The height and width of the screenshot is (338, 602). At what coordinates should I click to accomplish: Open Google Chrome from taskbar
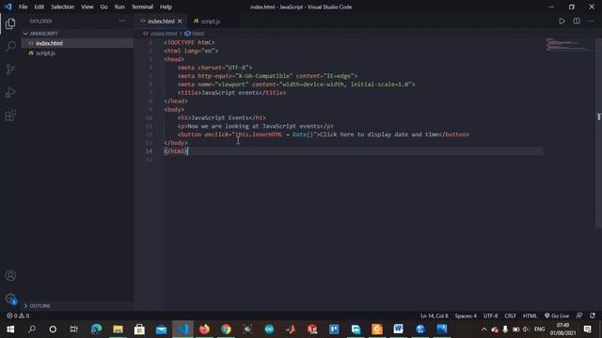226,330
